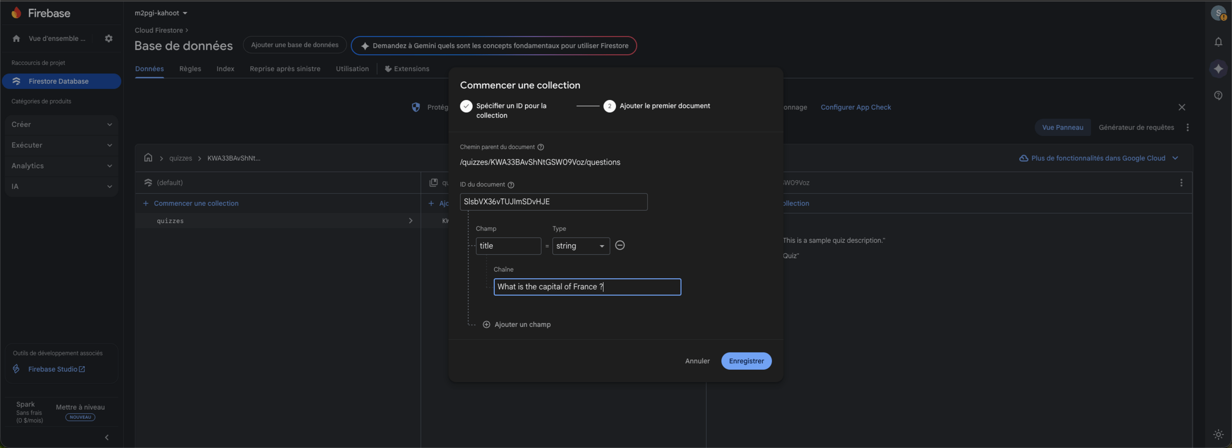Click the Extensions tab icon
The height and width of the screenshot is (448, 1232).
coord(388,69)
